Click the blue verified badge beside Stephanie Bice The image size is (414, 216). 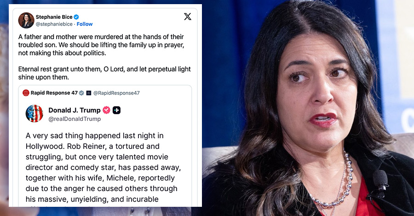[x=76, y=17]
